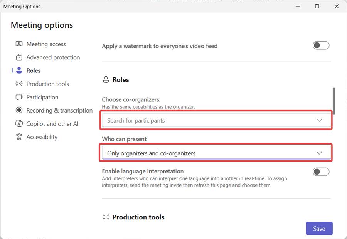Switch to Recording & transcription settings
Screen dimensions: 347x239
click(x=59, y=111)
